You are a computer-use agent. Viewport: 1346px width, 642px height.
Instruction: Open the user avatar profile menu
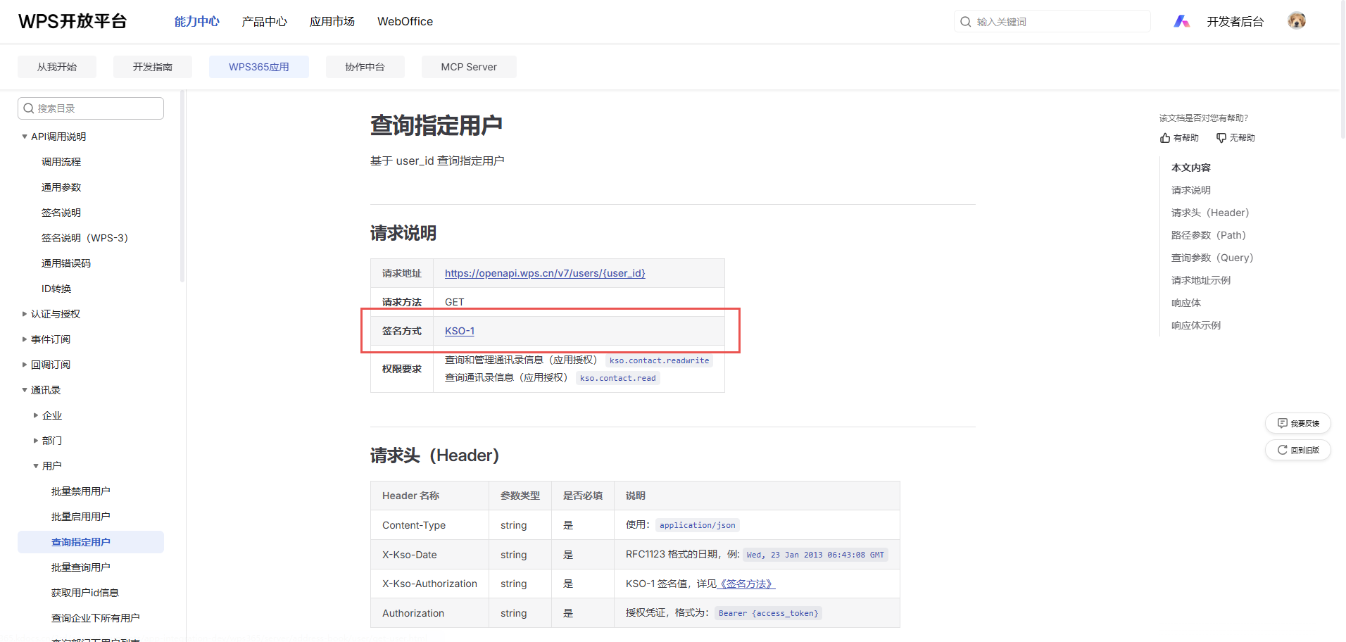1296,21
